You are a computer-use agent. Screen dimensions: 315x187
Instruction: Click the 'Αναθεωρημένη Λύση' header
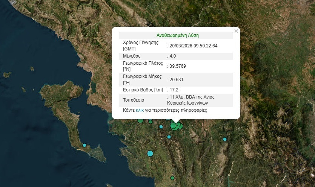[178, 35]
